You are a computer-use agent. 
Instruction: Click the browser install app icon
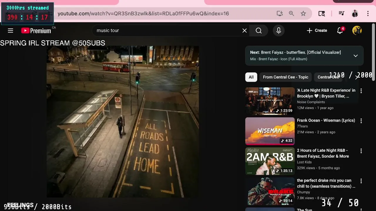click(280, 13)
